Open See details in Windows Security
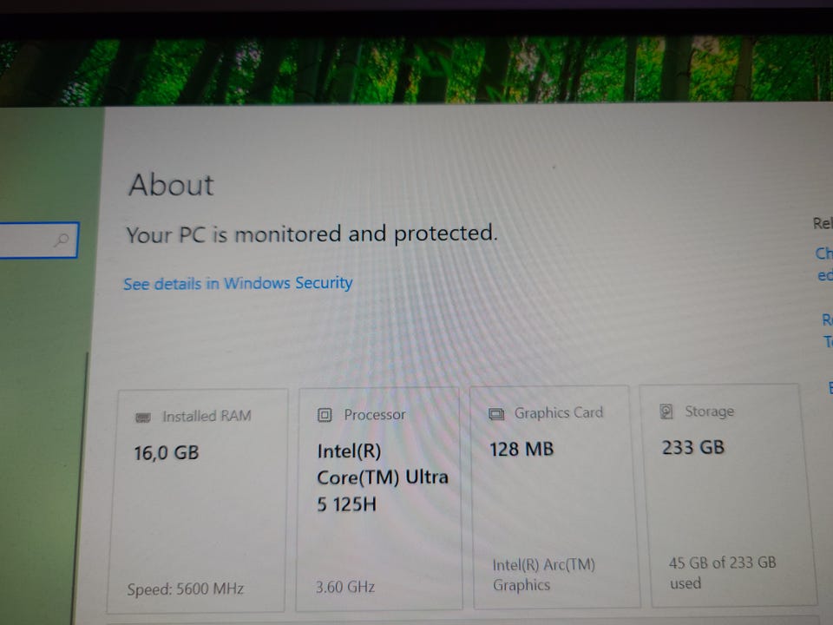This screenshot has width=833, height=625. click(238, 283)
